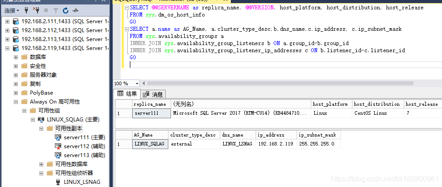The width and height of the screenshot is (442, 187).
Task: Select server112 (辅助) replica
Action: 84,146
